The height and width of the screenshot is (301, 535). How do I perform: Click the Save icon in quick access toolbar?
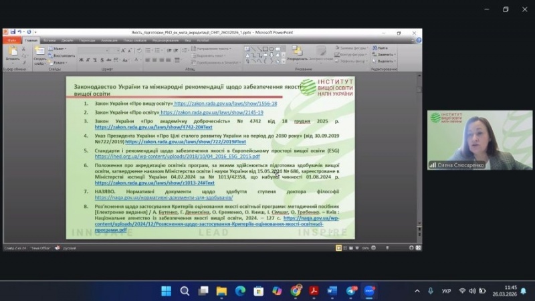pyautogui.click(x=13, y=32)
